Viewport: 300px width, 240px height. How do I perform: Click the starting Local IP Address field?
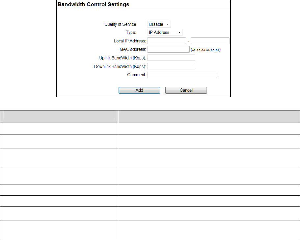167,41
